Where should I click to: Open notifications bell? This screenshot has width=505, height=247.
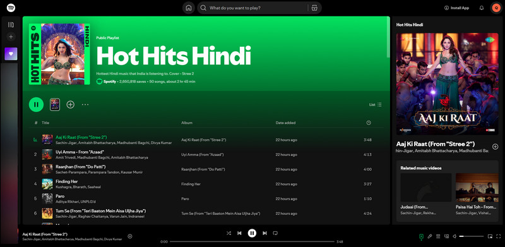[482, 8]
